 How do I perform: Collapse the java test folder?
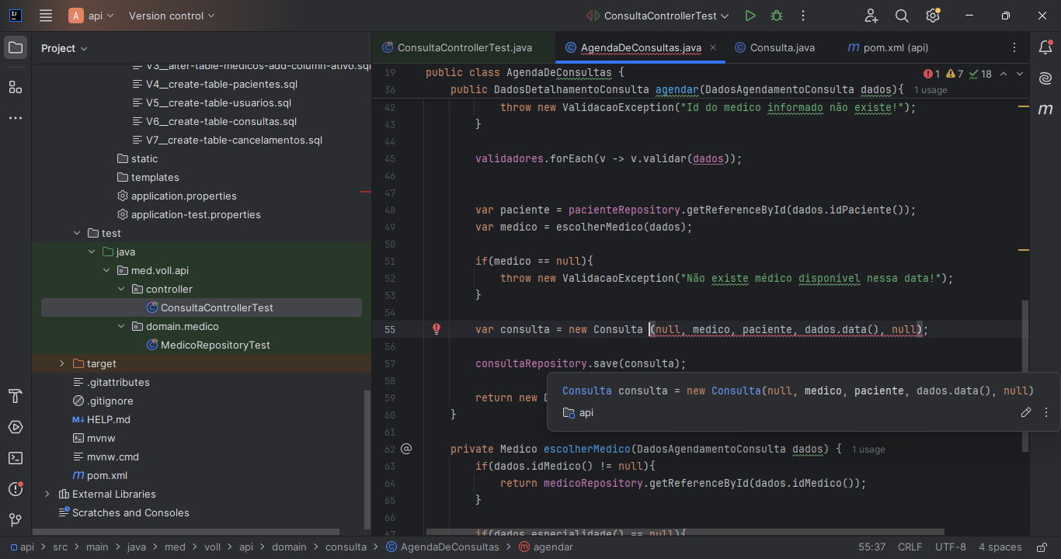click(x=92, y=252)
